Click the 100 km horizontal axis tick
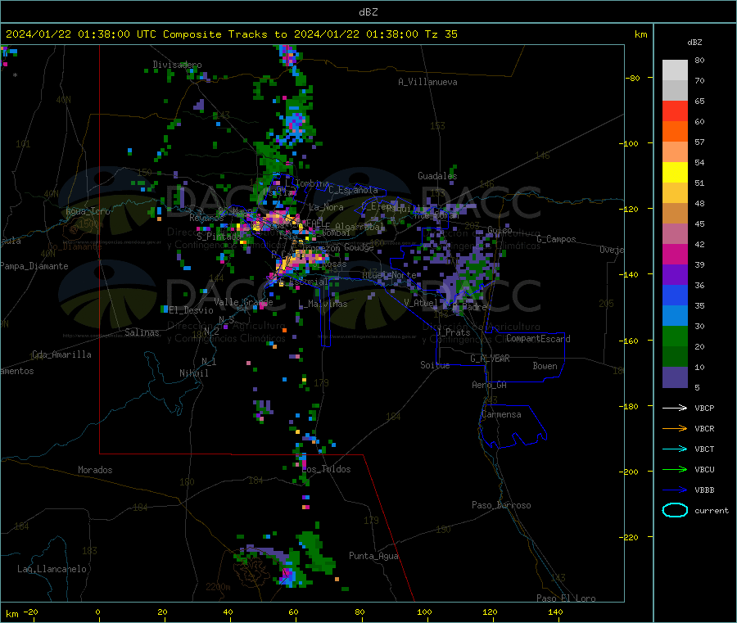Image resolution: width=737 pixels, height=623 pixels. (x=424, y=612)
